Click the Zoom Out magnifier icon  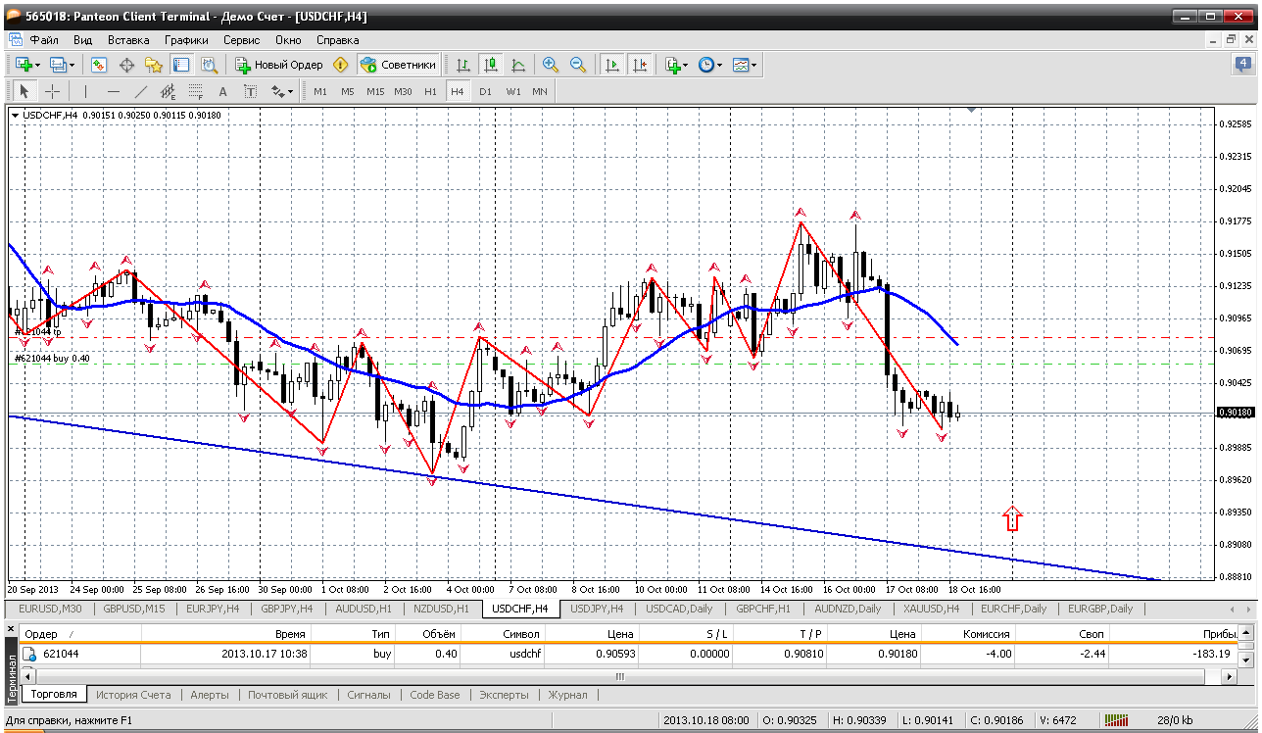(x=578, y=65)
